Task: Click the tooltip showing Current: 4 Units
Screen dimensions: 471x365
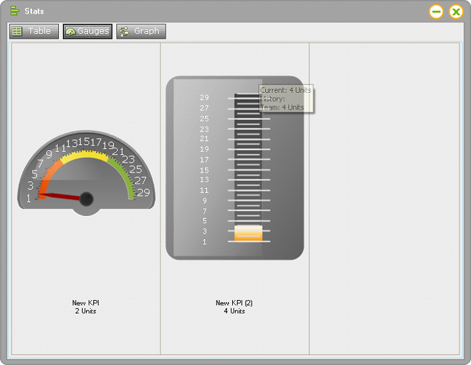Action: (x=287, y=99)
